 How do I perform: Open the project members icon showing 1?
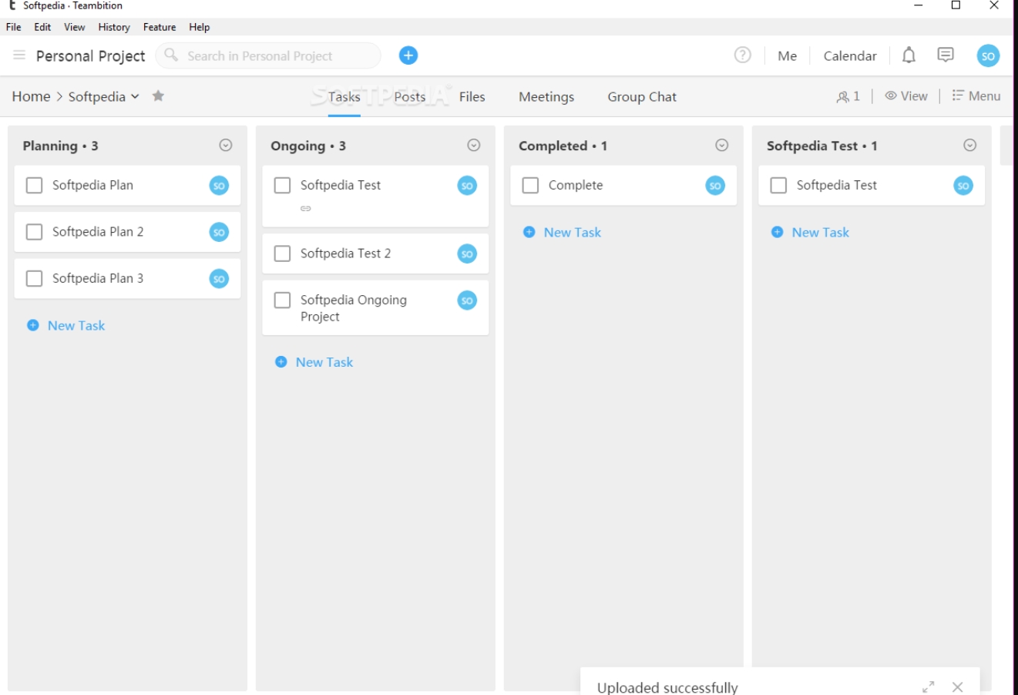pyautogui.click(x=848, y=96)
